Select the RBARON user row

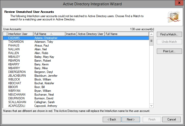pyautogui.click(x=76, y=61)
